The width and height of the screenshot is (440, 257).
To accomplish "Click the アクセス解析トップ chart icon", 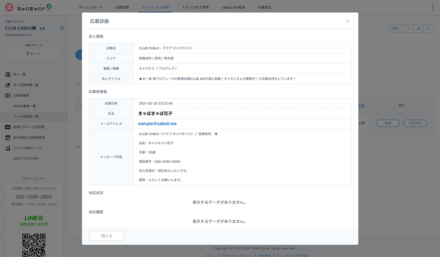I will [x=8, y=148].
